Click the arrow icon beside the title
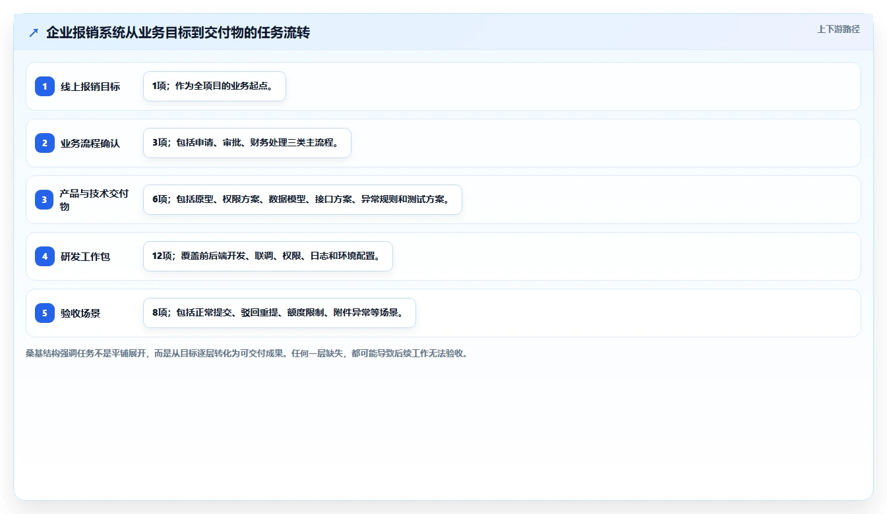887x514 pixels. pos(34,33)
